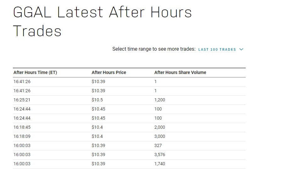Viewport: 284px width, 175px height.
Task: Select the 1,200 share volume entry
Action: pyautogui.click(x=159, y=100)
